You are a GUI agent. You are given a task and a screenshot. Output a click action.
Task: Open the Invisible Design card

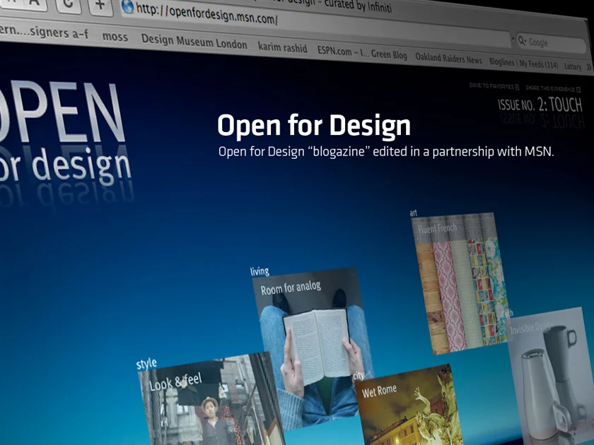tap(550, 375)
